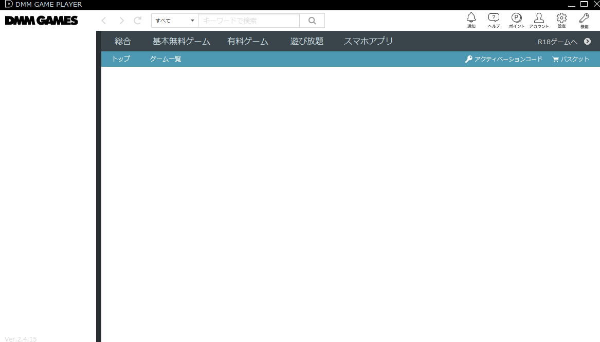Go back with the left arrow
The image size is (600, 342).
point(104,21)
